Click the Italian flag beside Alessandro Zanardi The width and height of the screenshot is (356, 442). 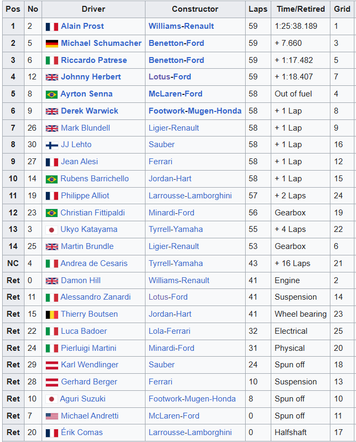pyautogui.click(x=52, y=298)
